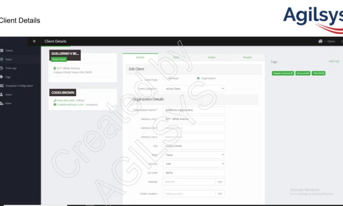This screenshot has height=206, width=343.
Task: Click the Tasks list icon in the sidebar
Action: coord(2,59)
